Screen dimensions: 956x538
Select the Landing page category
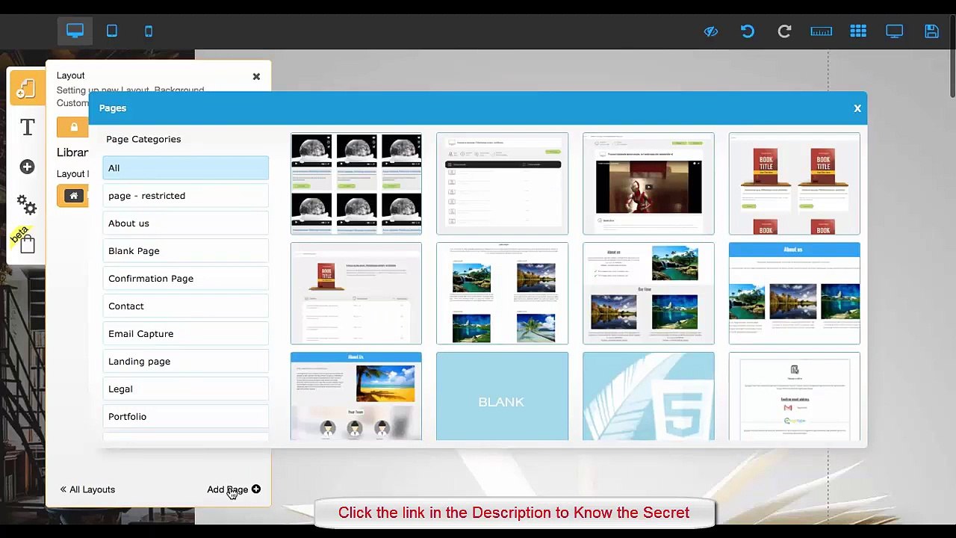[x=186, y=362]
